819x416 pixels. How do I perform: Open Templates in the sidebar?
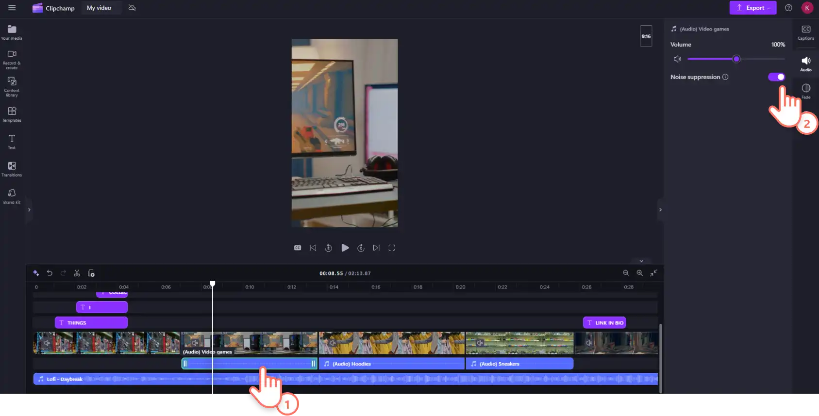coord(12,114)
